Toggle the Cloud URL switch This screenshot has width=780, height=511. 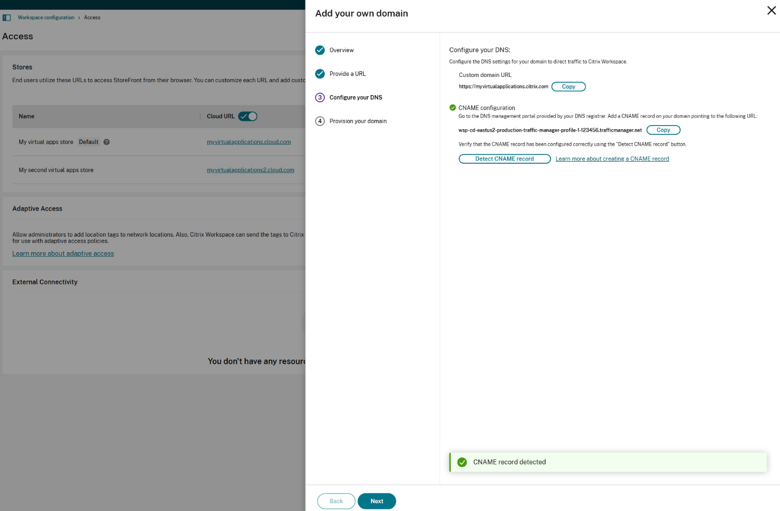tap(247, 116)
